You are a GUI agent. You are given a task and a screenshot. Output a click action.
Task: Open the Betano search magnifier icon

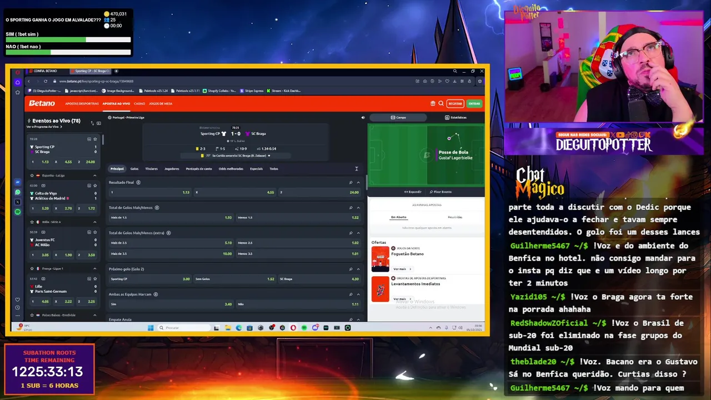click(441, 103)
